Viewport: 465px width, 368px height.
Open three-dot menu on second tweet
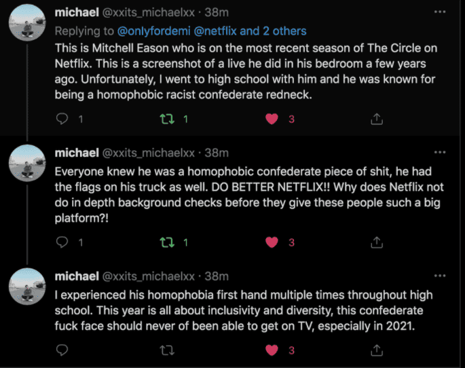[x=441, y=153]
